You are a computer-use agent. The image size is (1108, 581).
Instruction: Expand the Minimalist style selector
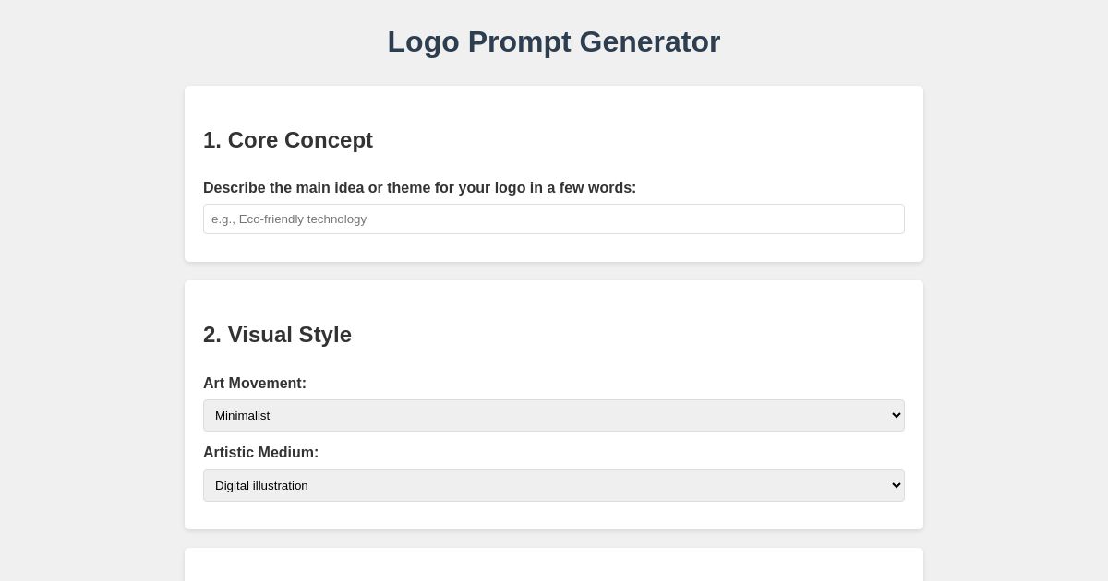554,415
